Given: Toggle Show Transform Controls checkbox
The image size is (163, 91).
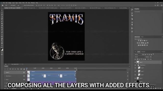Looking at the screenshot, I should [x=23, y=5].
